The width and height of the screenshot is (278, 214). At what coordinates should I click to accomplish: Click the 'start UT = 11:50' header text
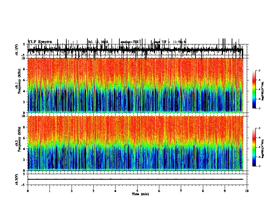(170, 42)
